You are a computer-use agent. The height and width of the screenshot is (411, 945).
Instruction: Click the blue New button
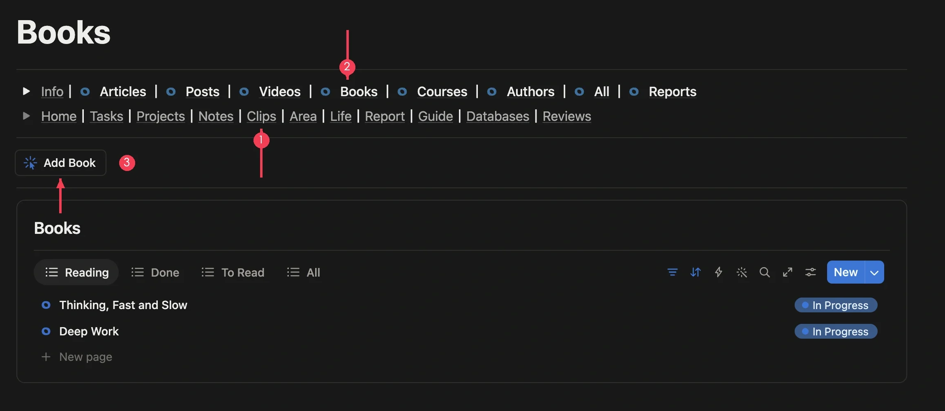coord(846,272)
